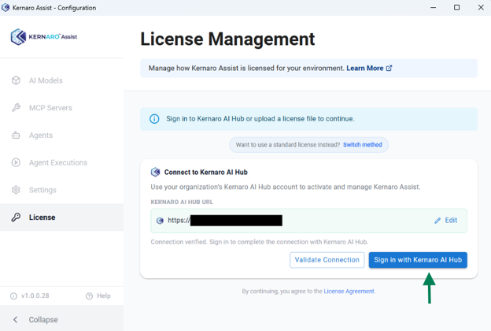
Task: Click the Connect to Kernaro AI Hub logo icon
Action: pos(155,172)
